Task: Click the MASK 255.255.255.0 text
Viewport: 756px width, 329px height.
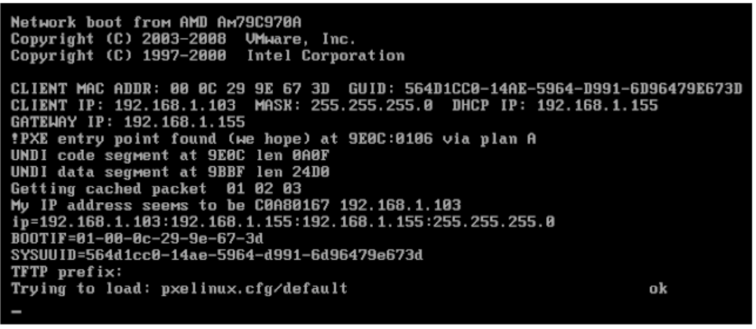Action: click(344, 105)
